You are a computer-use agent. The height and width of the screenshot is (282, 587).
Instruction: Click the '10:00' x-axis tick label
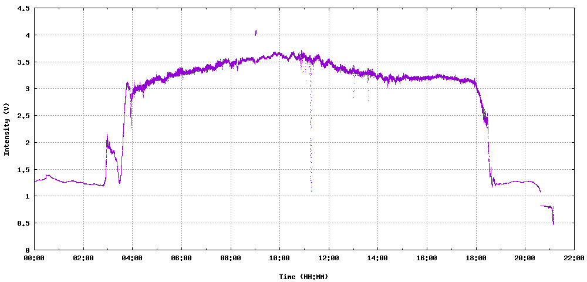click(x=279, y=258)
